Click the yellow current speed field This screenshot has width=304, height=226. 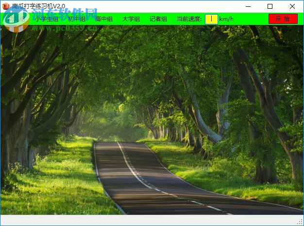tap(211, 19)
